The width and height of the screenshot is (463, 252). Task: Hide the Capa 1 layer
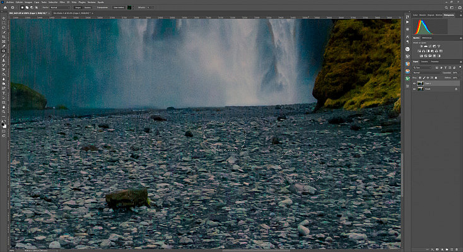(x=414, y=83)
